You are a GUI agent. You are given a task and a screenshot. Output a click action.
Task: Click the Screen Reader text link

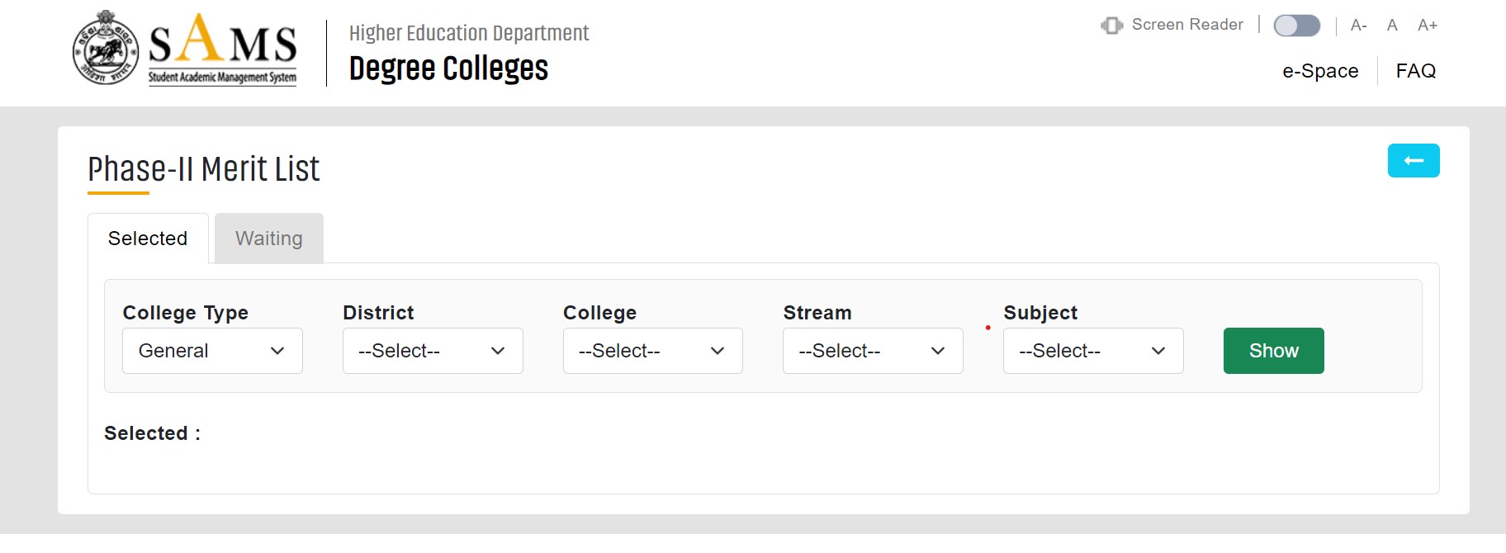click(x=1187, y=25)
